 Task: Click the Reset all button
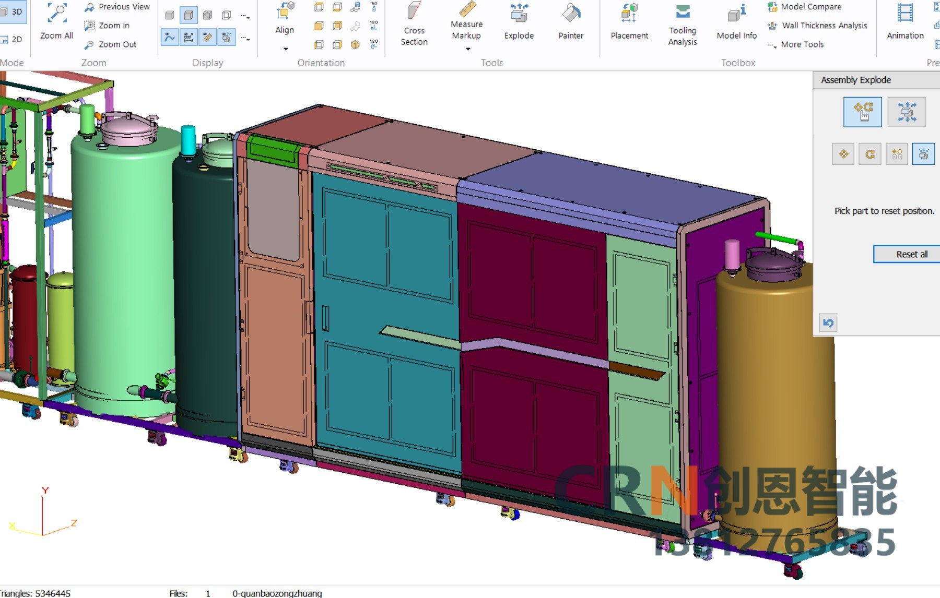tap(907, 254)
